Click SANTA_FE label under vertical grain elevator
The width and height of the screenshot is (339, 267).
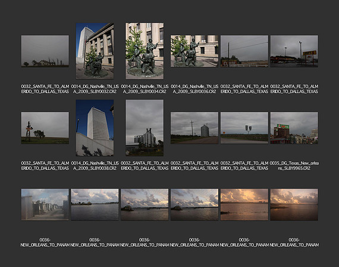point(145,166)
